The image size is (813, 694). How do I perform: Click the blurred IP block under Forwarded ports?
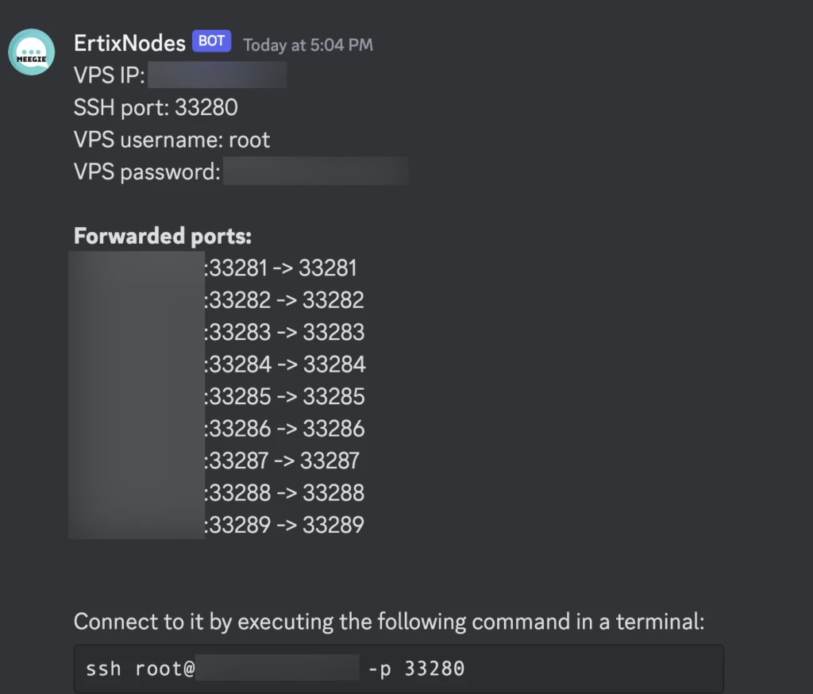pos(137,393)
